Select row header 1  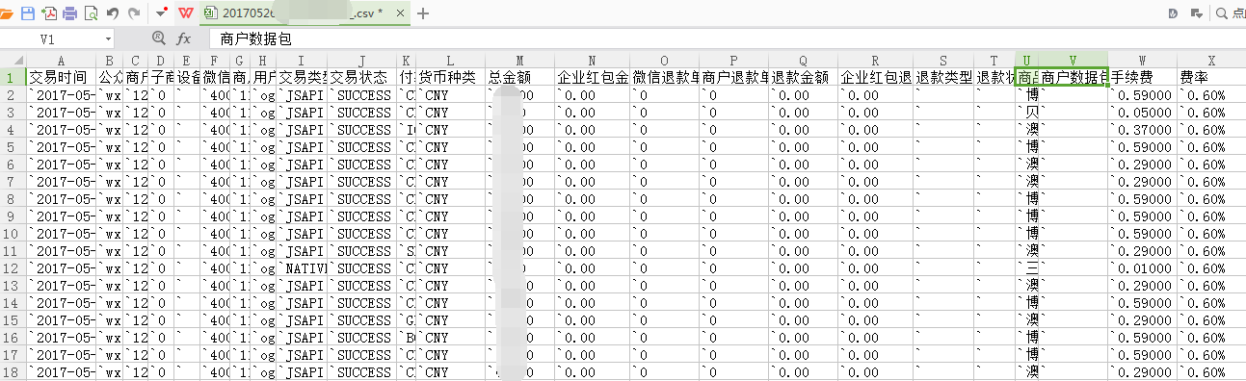tap(13, 77)
